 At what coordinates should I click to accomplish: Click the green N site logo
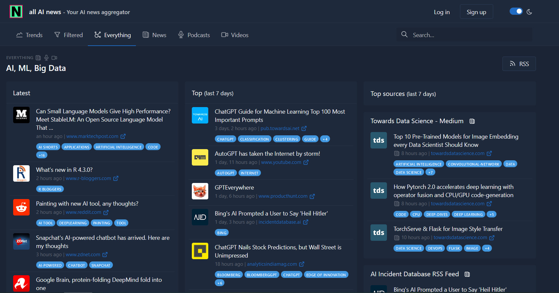pos(16,11)
